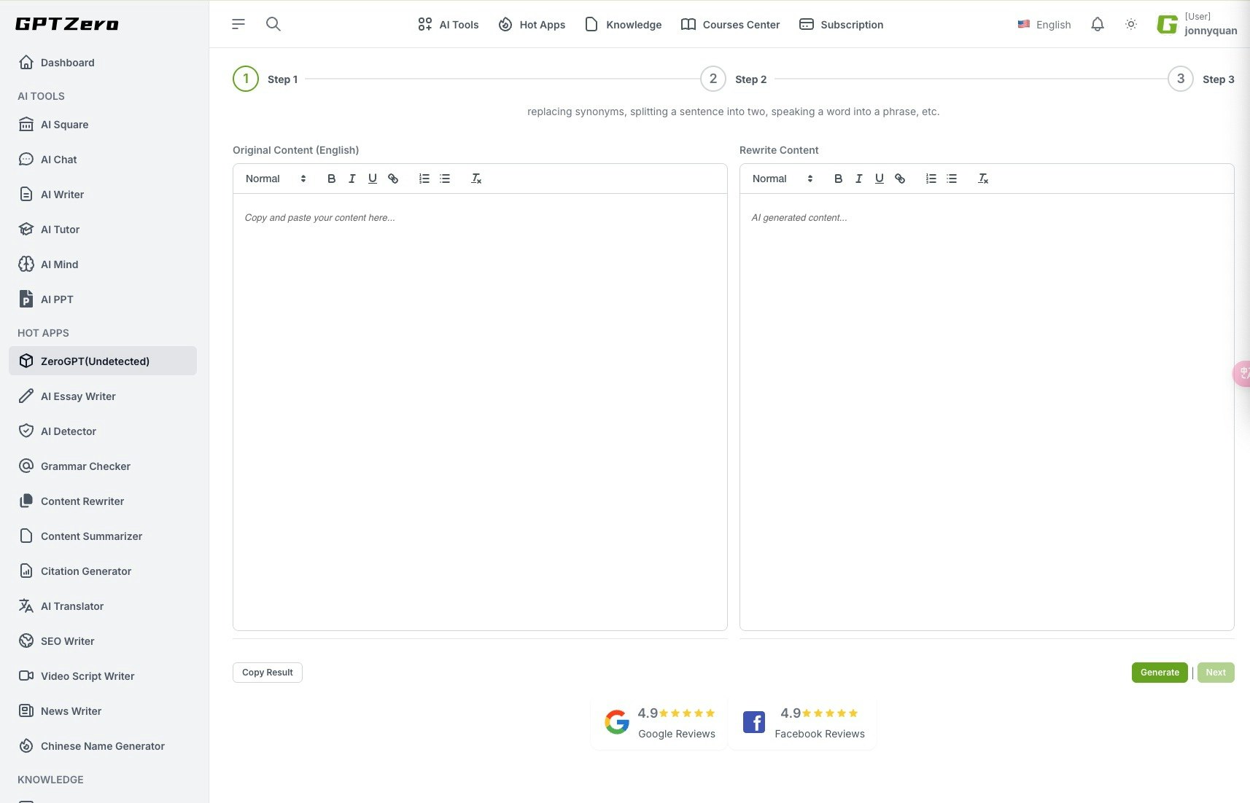Image resolution: width=1250 pixels, height=803 pixels.
Task: Go to Dashboard in sidebar
Action: click(103, 63)
